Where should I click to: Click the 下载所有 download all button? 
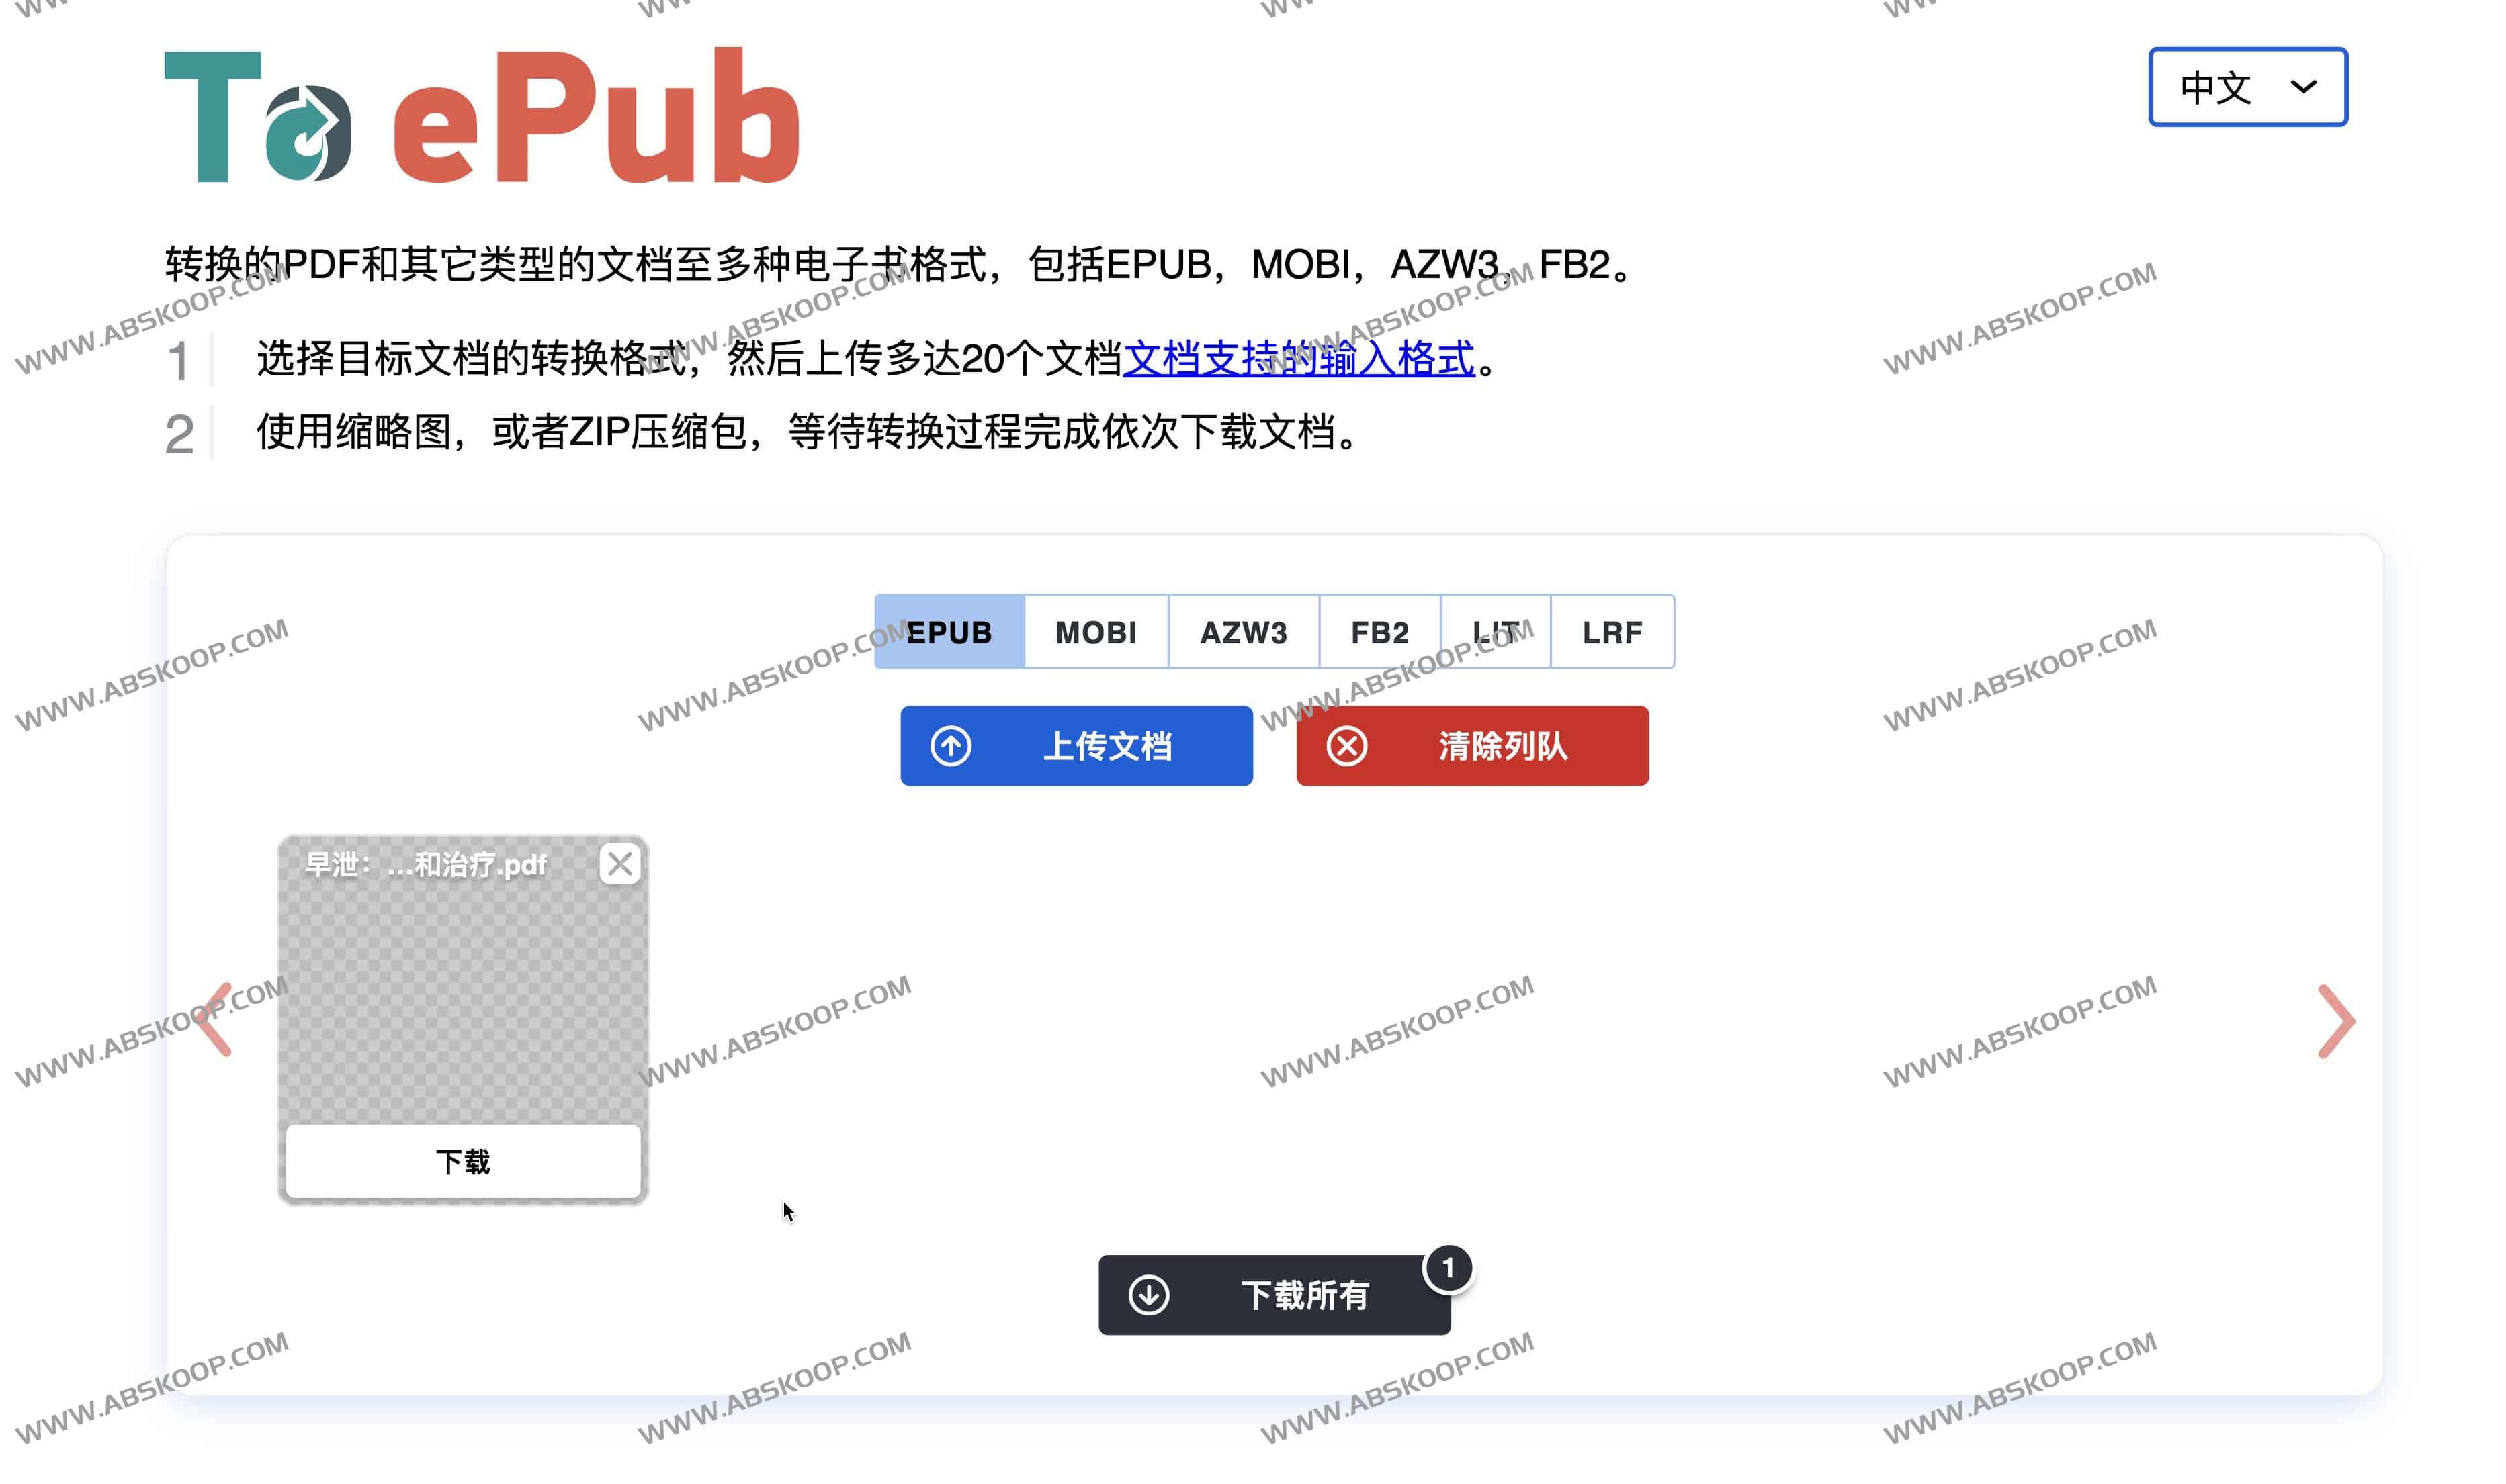(1274, 1294)
